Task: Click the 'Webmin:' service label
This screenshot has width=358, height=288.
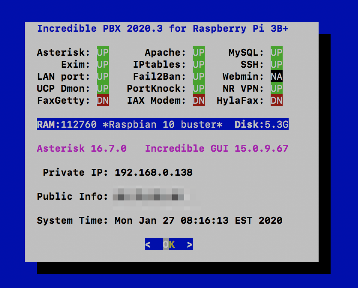Action: click(x=243, y=77)
